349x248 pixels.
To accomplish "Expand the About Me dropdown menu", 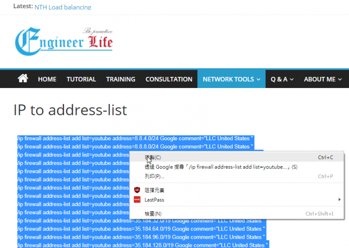I will 323,79.
